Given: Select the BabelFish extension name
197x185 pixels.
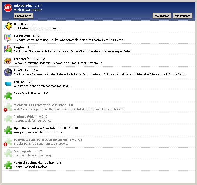Looking at the screenshot, I should [x=21, y=24].
